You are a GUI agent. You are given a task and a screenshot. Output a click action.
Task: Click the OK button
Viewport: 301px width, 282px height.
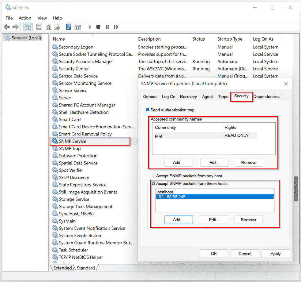pyautogui.click(x=214, y=254)
